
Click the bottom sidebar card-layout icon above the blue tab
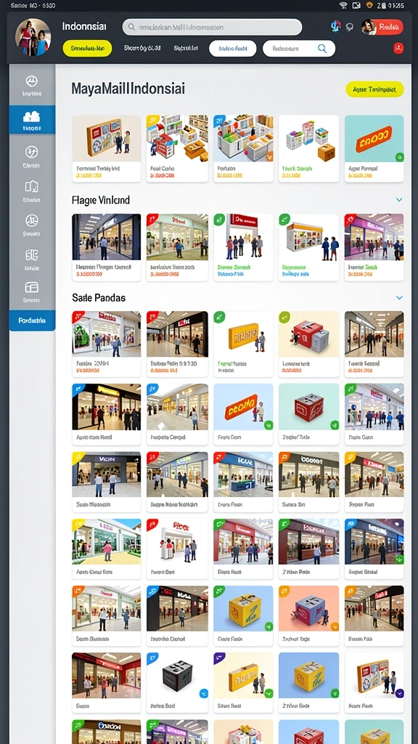pos(32,291)
